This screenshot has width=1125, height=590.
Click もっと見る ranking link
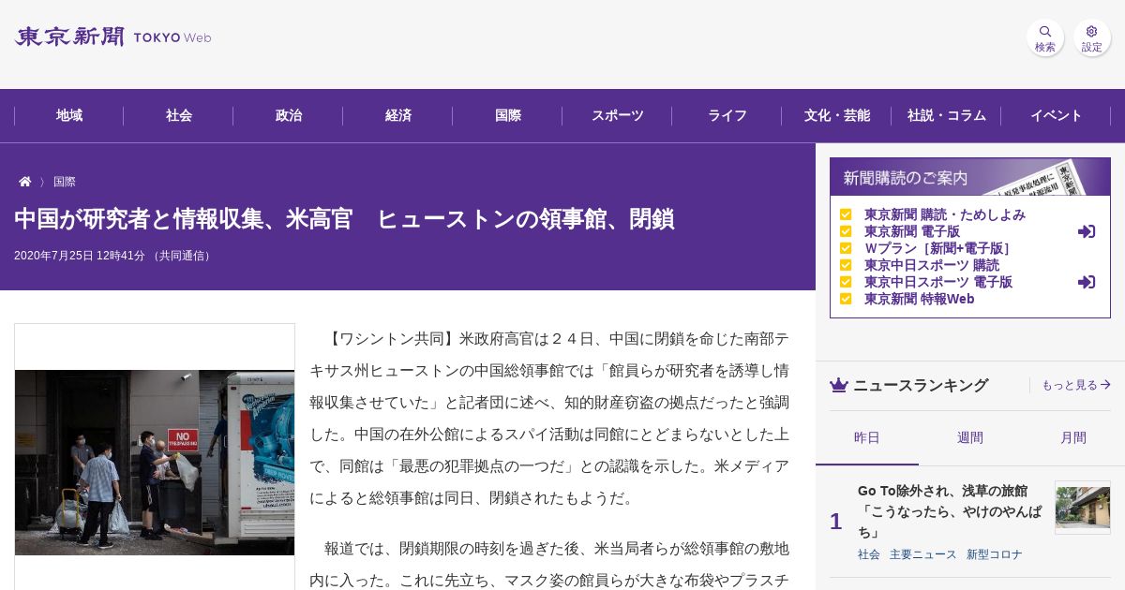click(x=1076, y=385)
